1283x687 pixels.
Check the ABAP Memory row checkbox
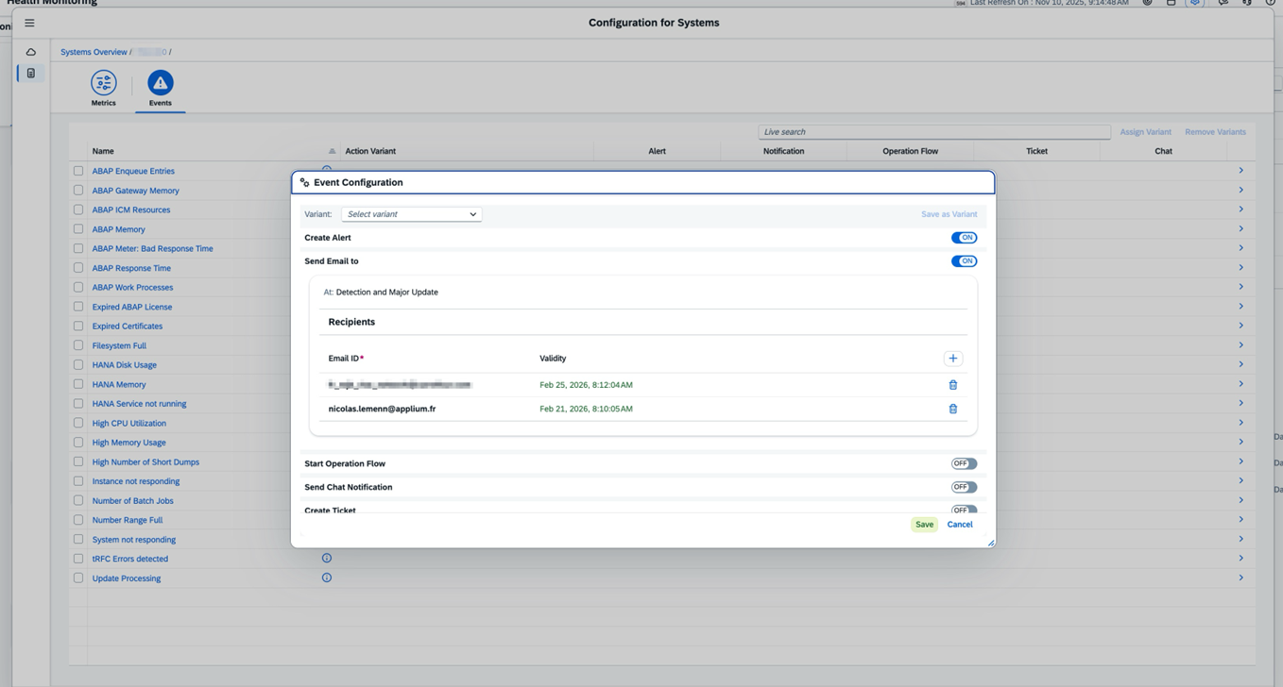(78, 229)
